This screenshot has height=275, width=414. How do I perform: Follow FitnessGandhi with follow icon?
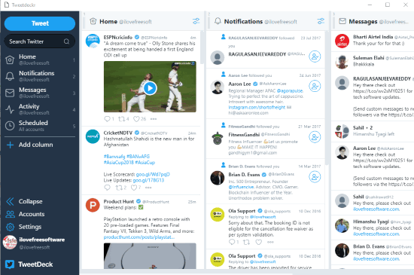(315, 137)
